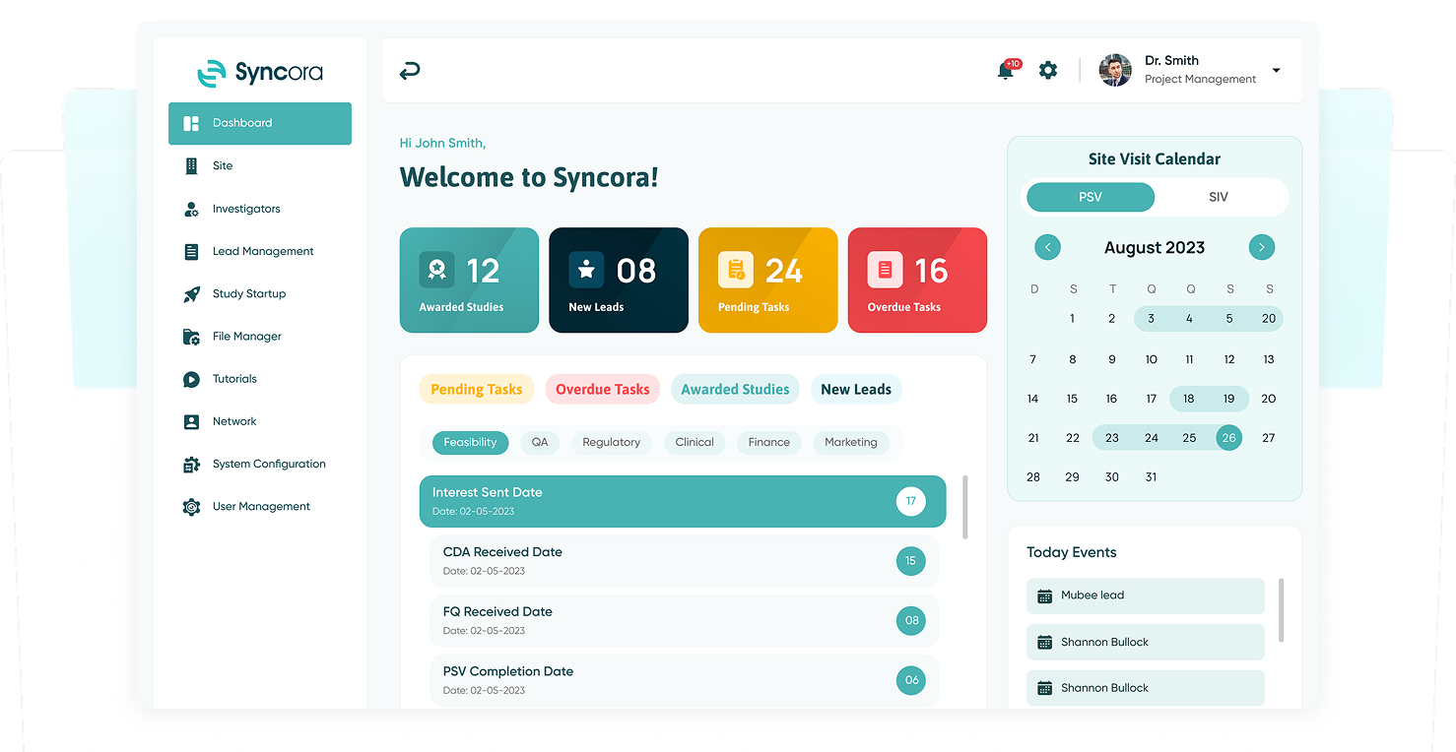The height and width of the screenshot is (752, 1456).
Task: Select the Finance filter chip
Action: [769, 443]
